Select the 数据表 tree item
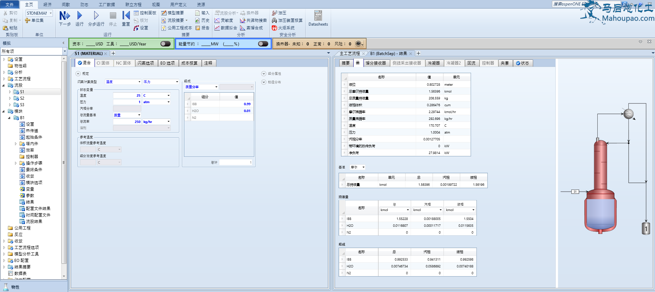 [20, 274]
